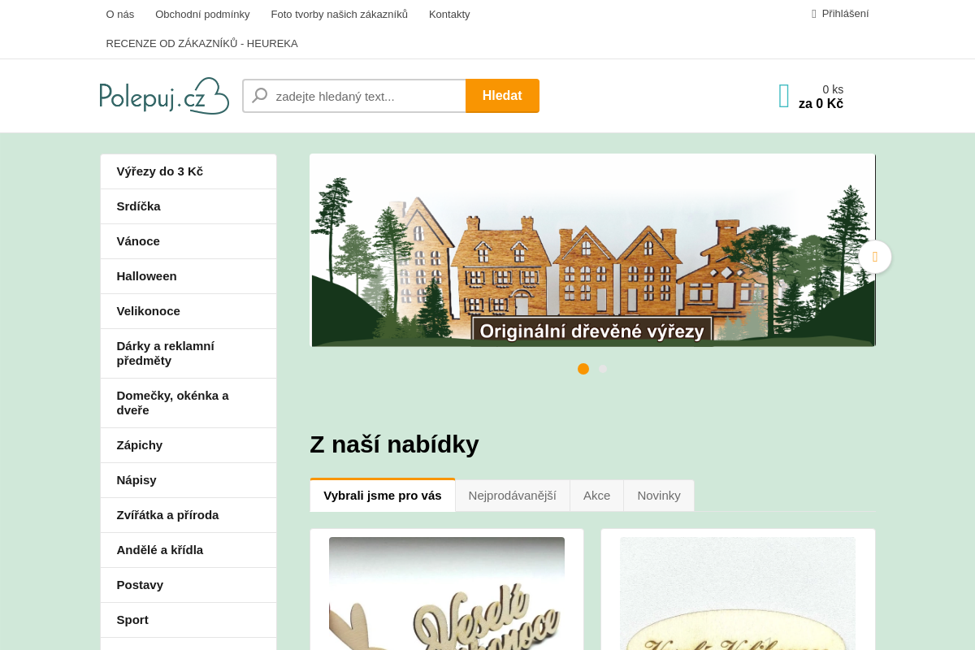Screen dimensions: 975x650
Task: Click the Přihlášení login link
Action: coord(845,13)
